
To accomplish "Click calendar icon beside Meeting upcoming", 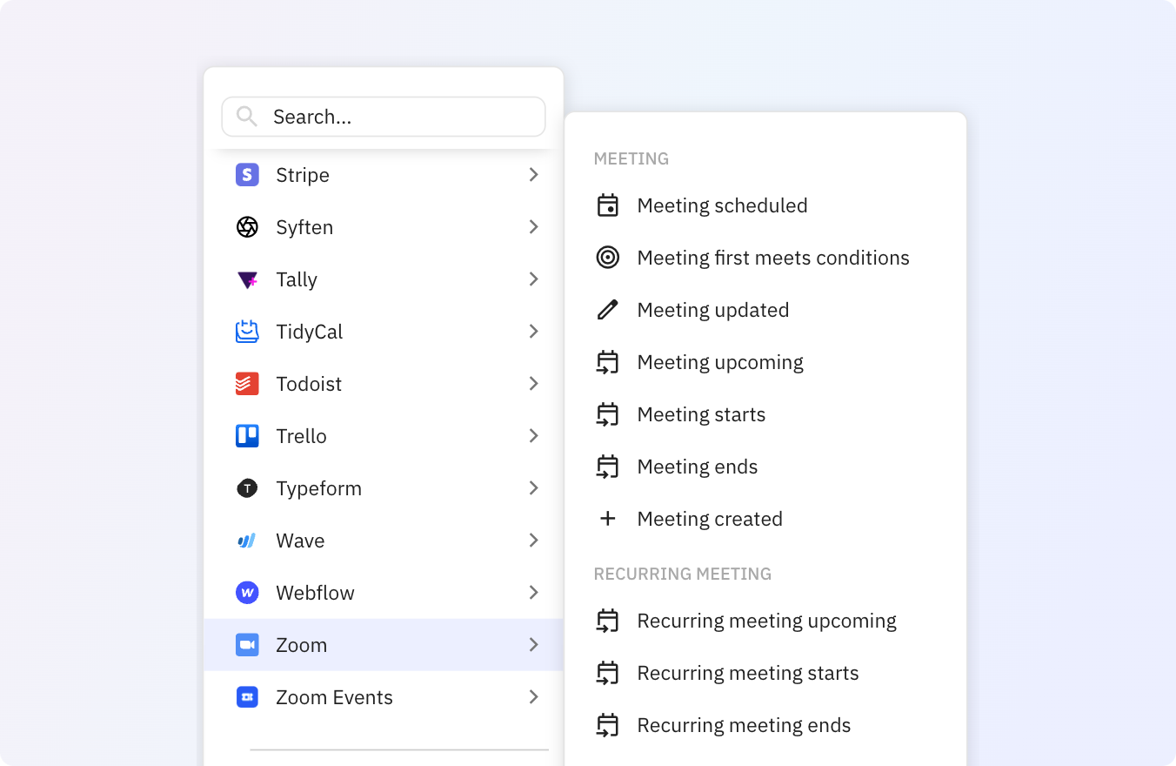I will coord(607,362).
